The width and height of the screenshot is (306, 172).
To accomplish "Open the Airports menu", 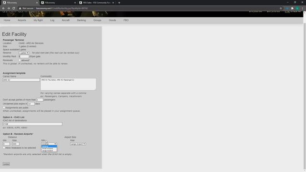I will (x=22, y=20).
